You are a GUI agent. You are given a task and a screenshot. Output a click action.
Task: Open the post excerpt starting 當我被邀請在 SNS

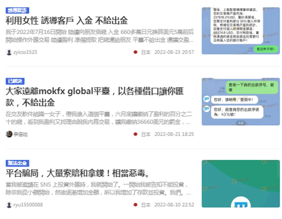(x=98, y=189)
